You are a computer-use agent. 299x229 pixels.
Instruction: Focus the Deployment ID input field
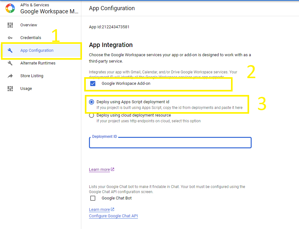170,143
